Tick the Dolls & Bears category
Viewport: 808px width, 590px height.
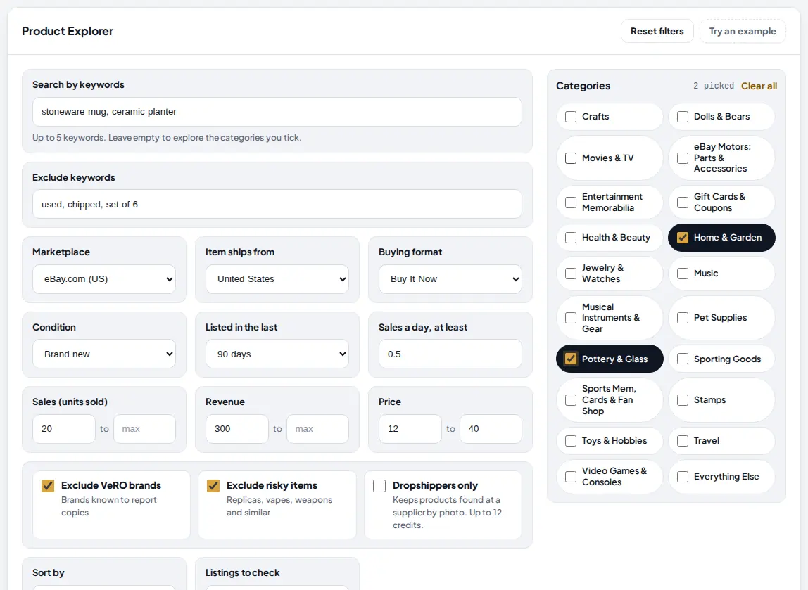tap(683, 117)
